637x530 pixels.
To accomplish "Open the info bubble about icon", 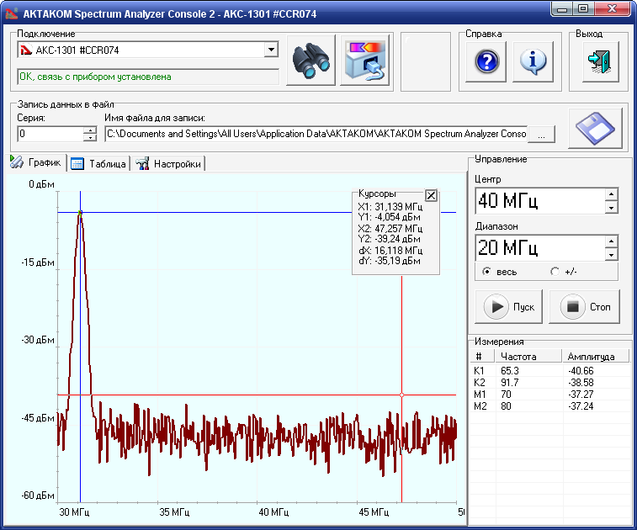I will pyautogui.click(x=533, y=61).
